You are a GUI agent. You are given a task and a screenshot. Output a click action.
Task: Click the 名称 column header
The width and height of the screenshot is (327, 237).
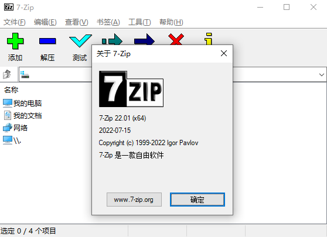click(11, 90)
